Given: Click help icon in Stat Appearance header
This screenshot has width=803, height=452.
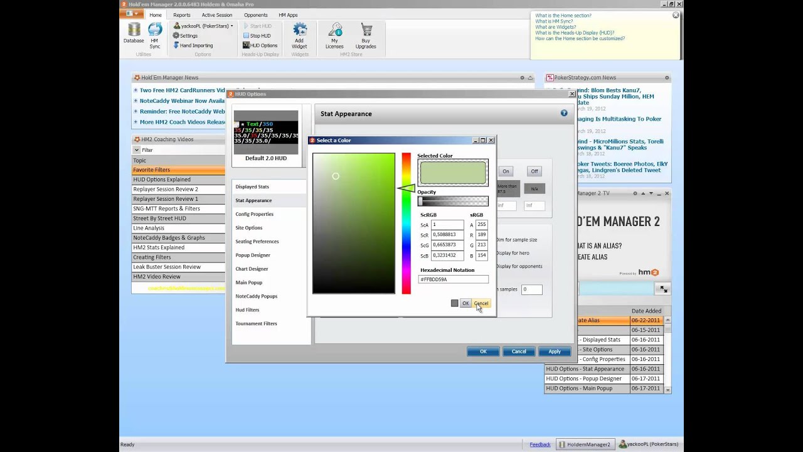Looking at the screenshot, I should 564,113.
